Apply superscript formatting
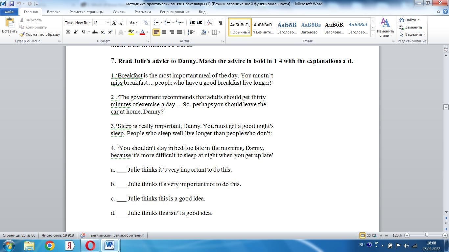449x252 pixels. [x=110, y=32]
